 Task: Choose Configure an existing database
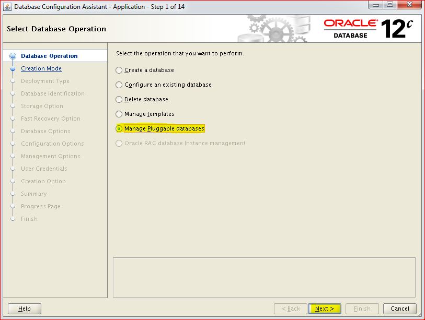click(x=119, y=85)
